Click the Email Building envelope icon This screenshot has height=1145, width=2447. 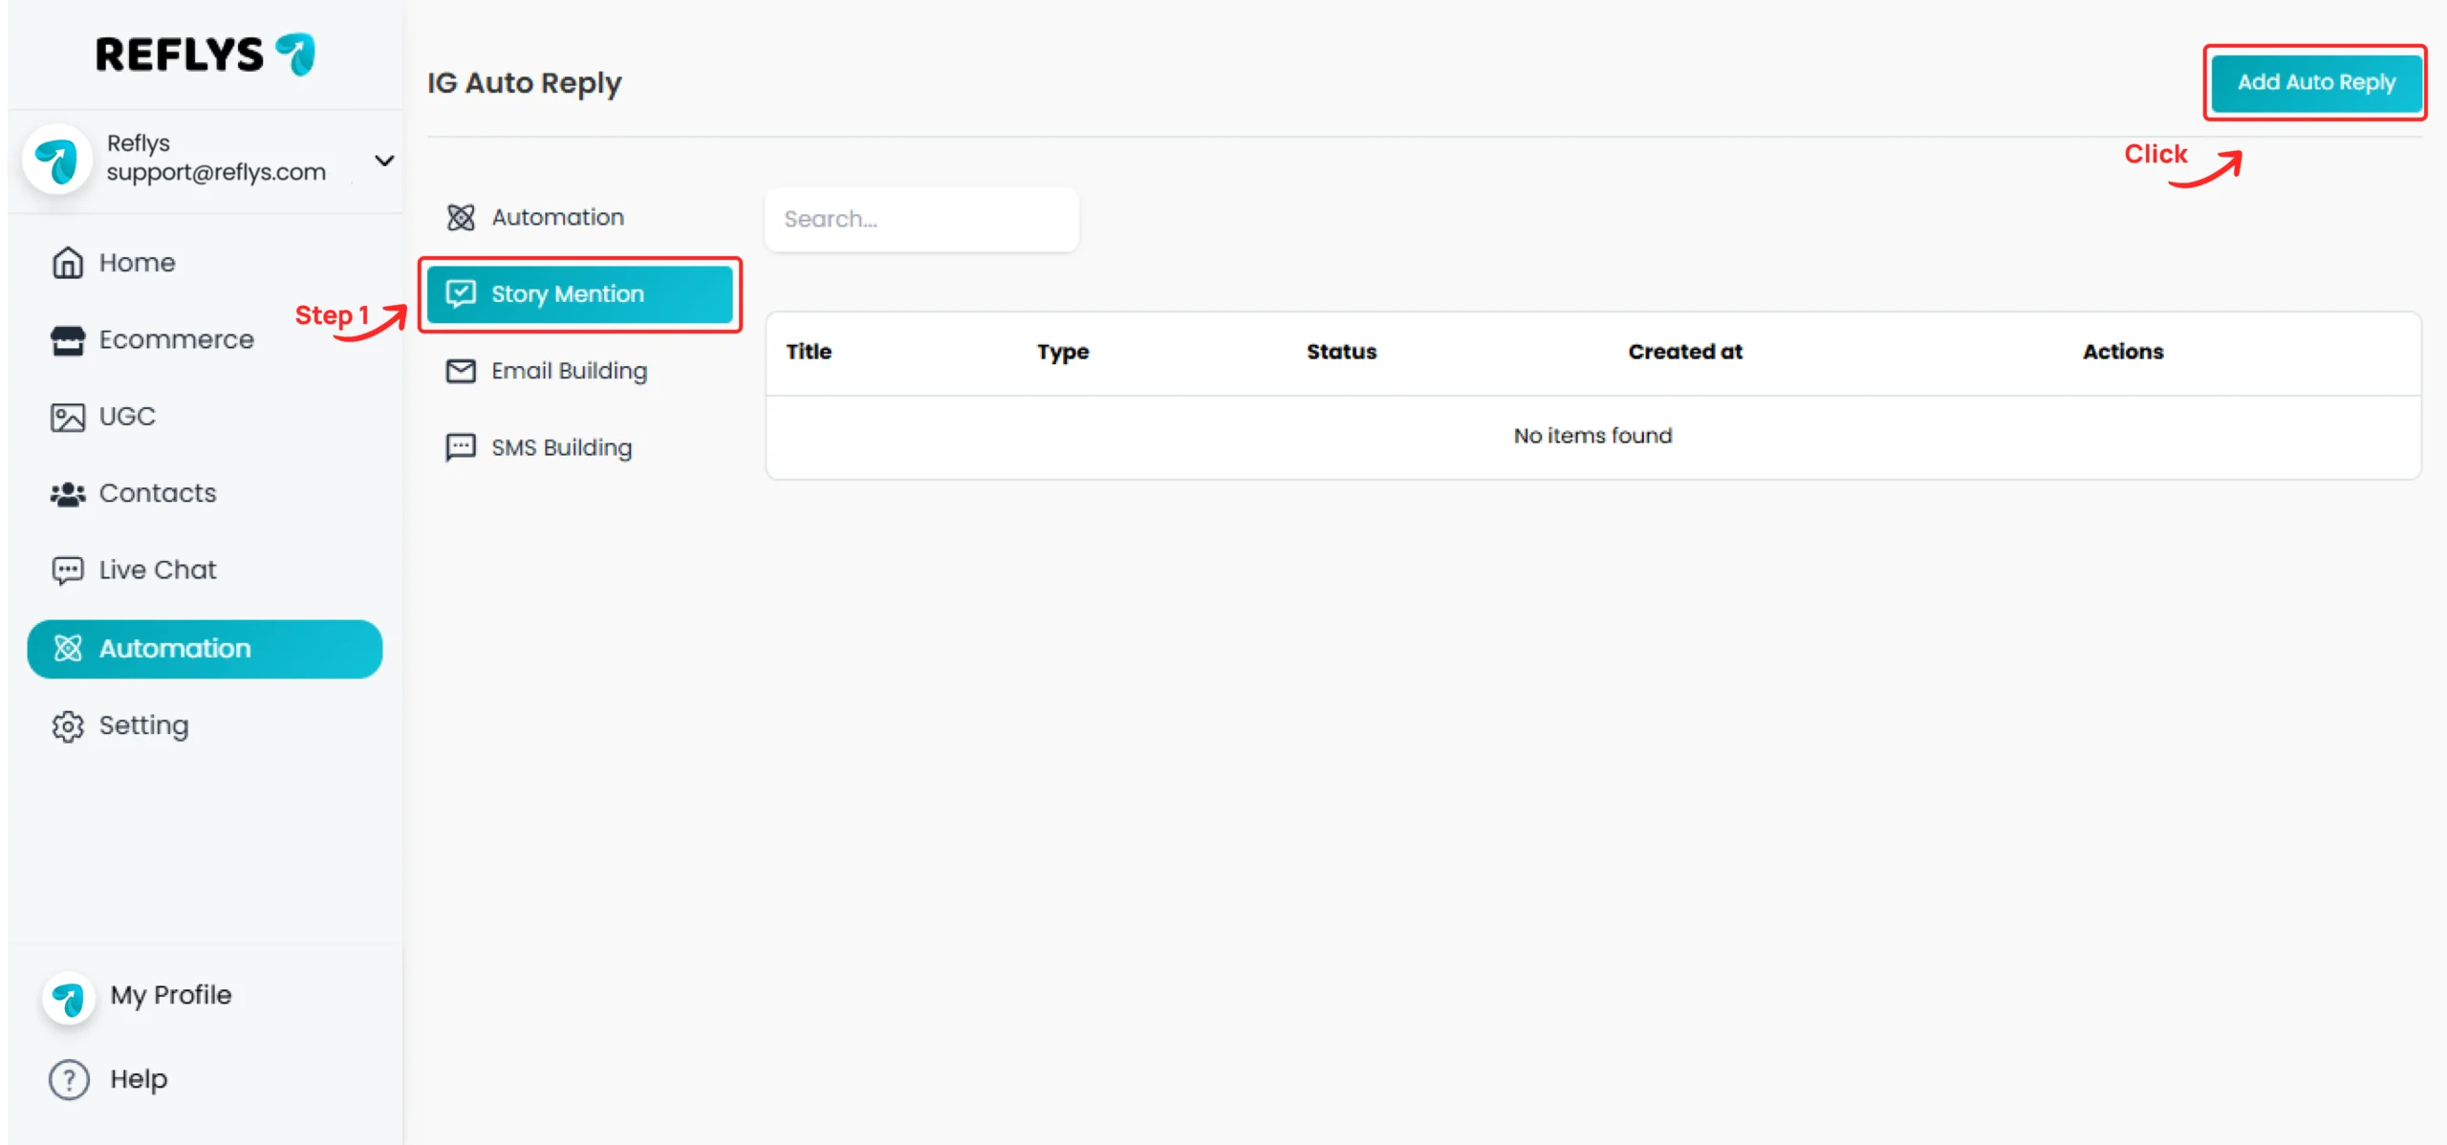pos(461,371)
